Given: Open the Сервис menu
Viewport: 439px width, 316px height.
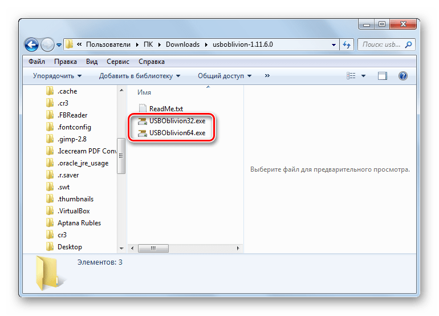Looking at the screenshot, I should [118, 62].
